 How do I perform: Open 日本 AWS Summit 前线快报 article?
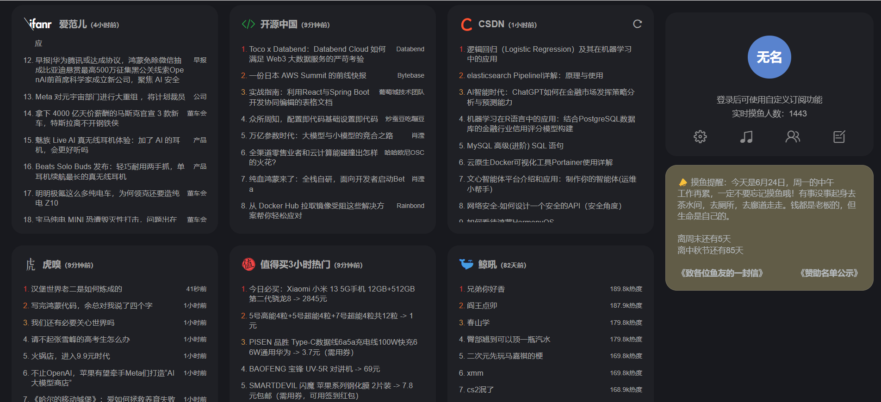click(308, 76)
